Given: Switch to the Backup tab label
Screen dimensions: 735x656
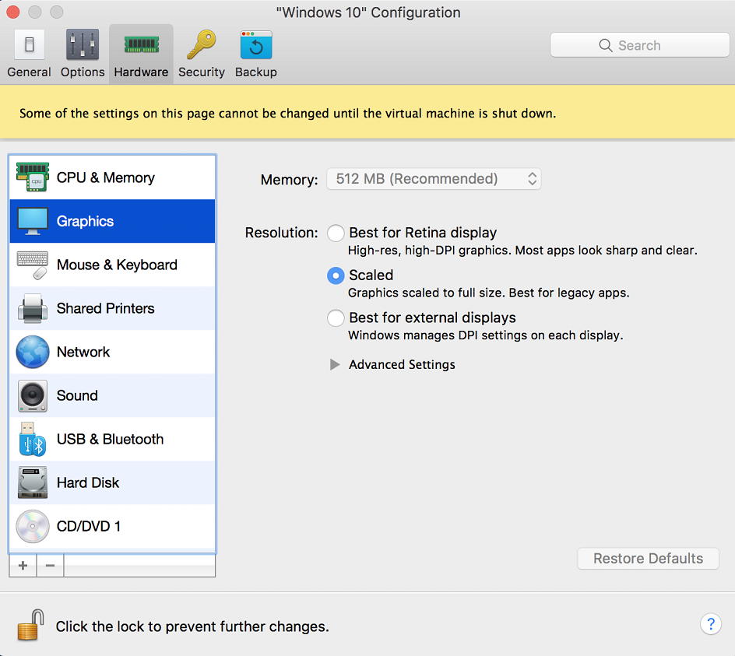Looking at the screenshot, I should [x=256, y=72].
